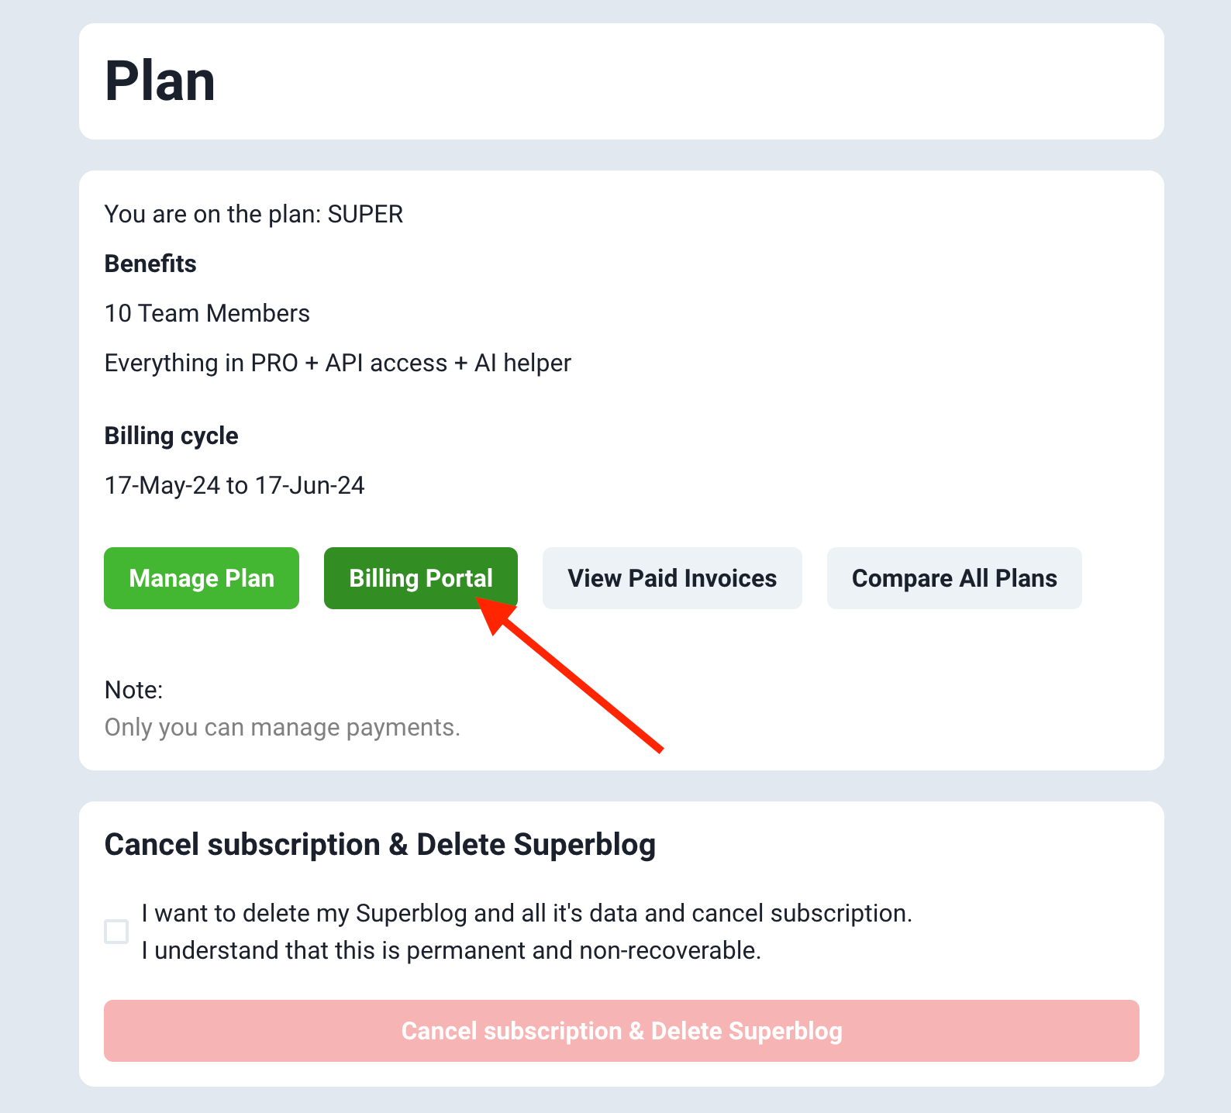This screenshot has width=1231, height=1113.
Task: Click the Billing cycle heading
Action: [x=171, y=436]
